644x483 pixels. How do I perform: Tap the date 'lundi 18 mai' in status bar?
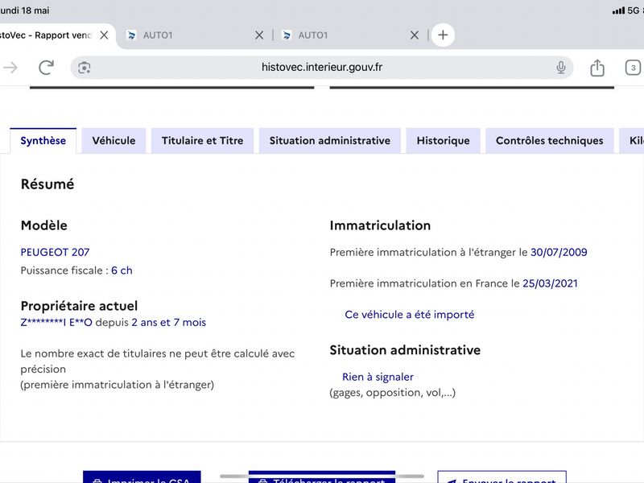point(25,10)
